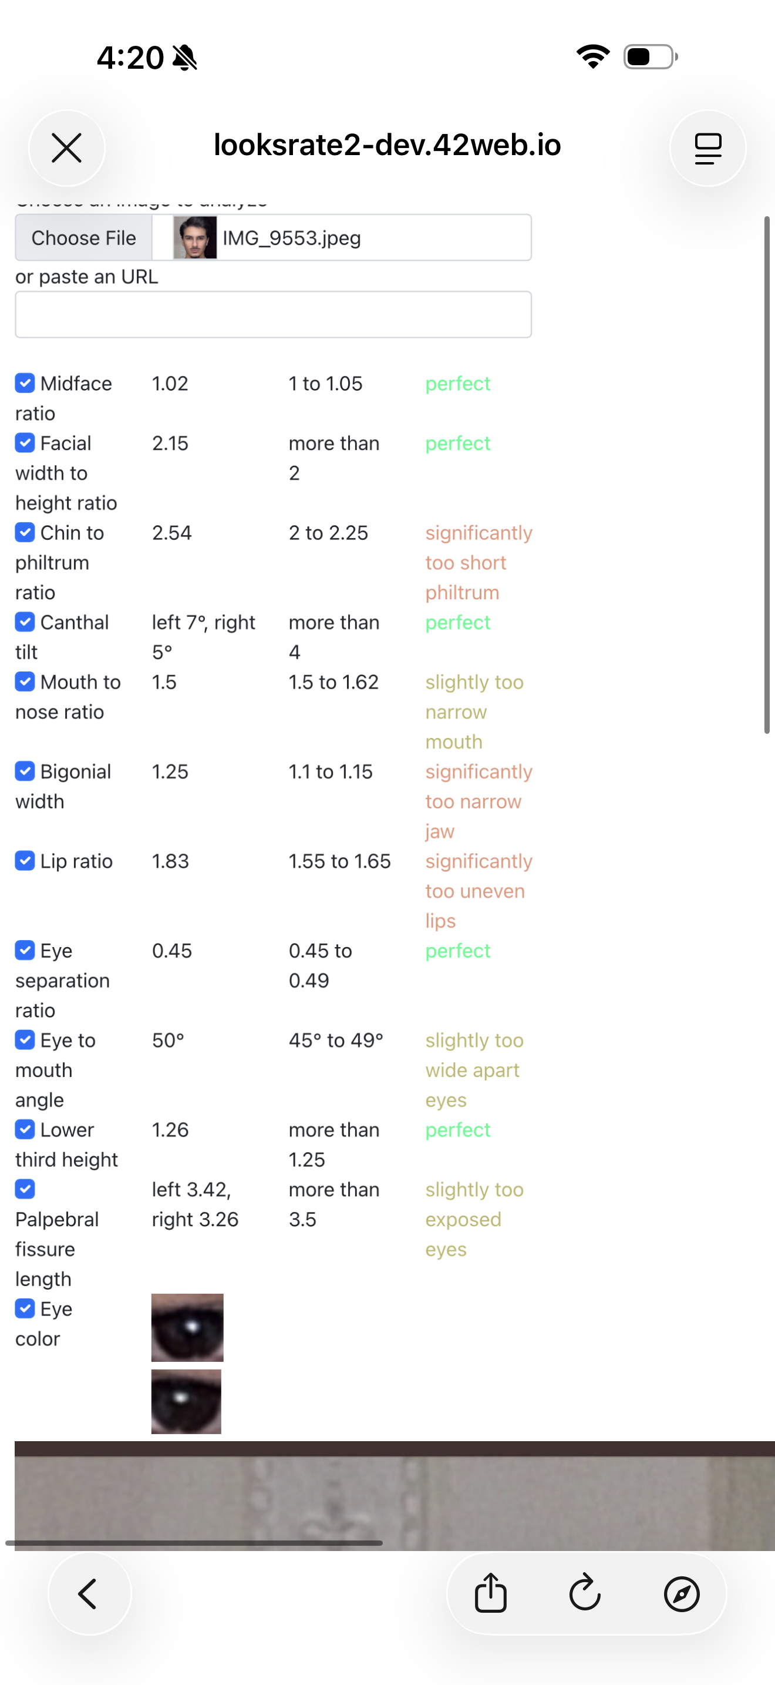Screen dimensions: 775x1685
Task: Close the in-app browser with X
Action: pyautogui.click(x=67, y=147)
